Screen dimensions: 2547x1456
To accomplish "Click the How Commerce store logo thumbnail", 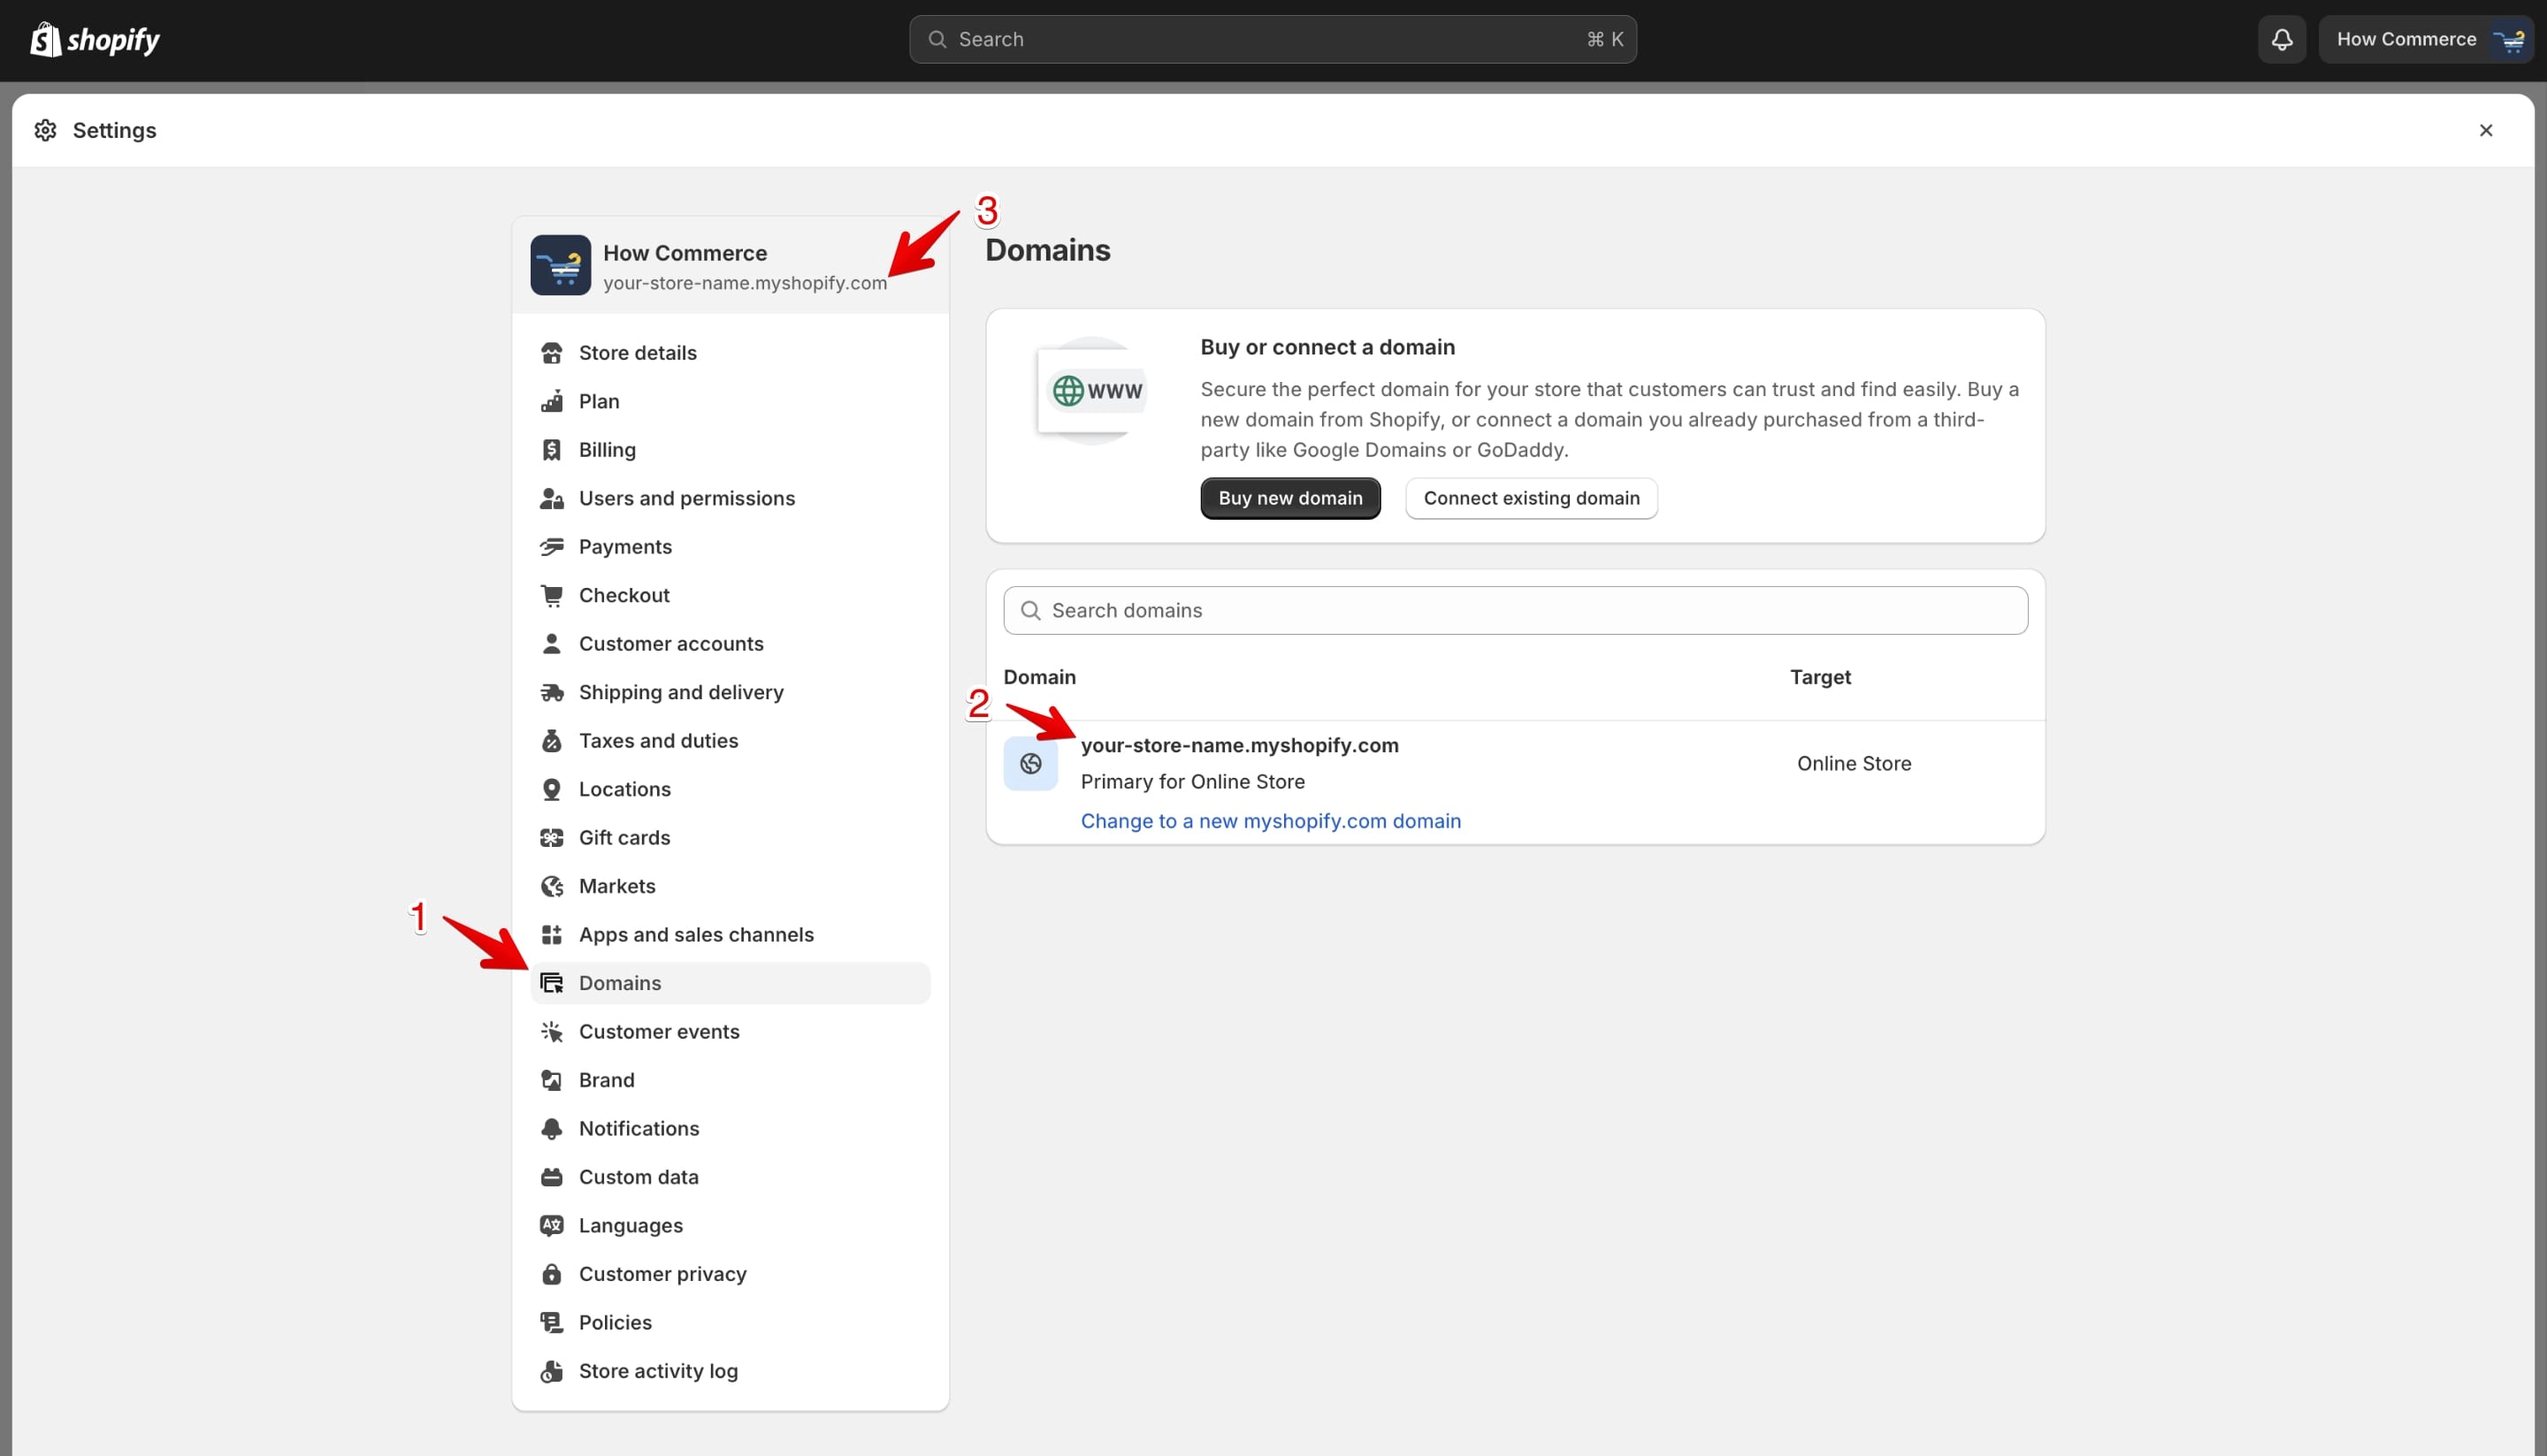I will (x=560, y=265).
